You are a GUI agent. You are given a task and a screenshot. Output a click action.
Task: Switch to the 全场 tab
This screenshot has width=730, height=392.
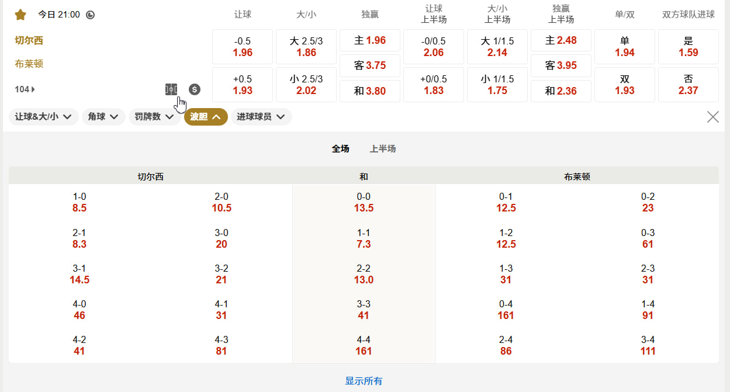(x=341, y=149)
